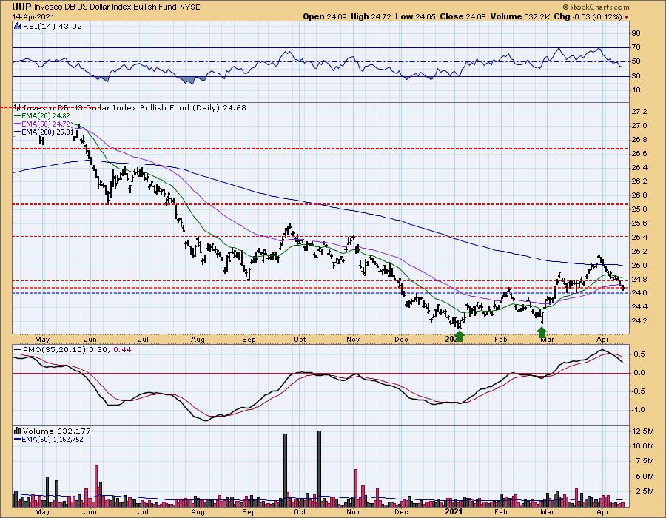Click the Open 24.69 value
The image size is (666, 518).
[325, 16]
